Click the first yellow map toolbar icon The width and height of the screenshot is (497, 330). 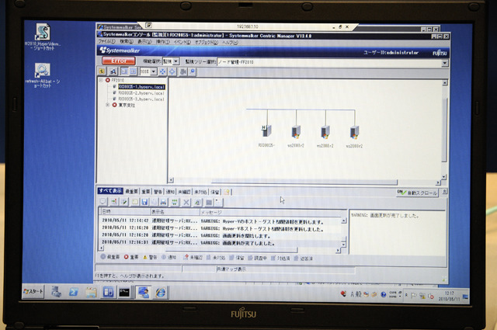(102, 71)
